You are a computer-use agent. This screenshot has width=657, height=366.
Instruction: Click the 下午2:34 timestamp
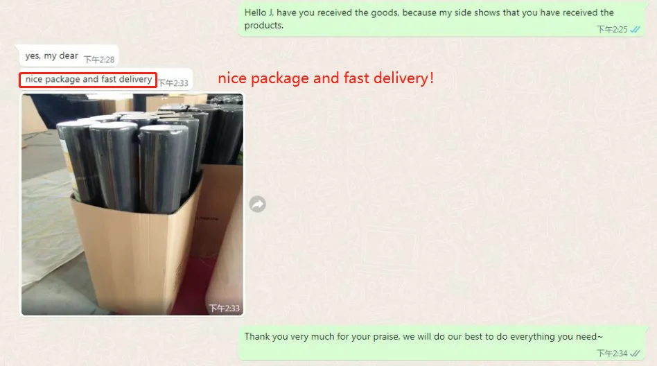point(612,354)
